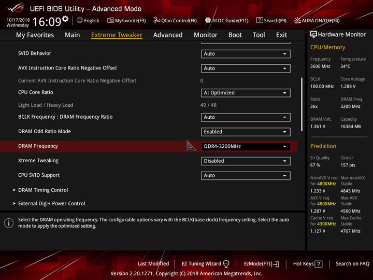Viewport: 373px width, 280px height.
Task: Click the settings list scrollbar
Action: [x=302, y=104]
